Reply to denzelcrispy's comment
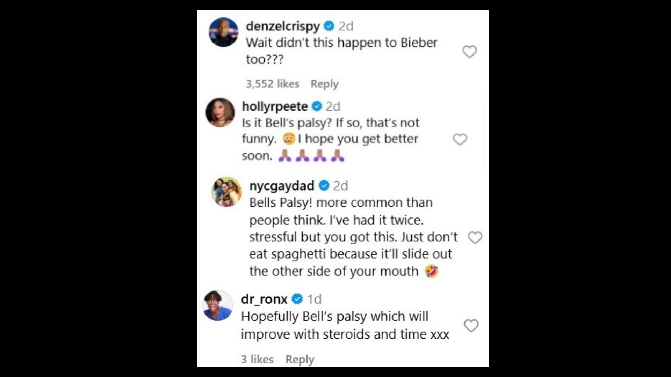The width and height of the screenshot is (671, 377). [324, 84]
